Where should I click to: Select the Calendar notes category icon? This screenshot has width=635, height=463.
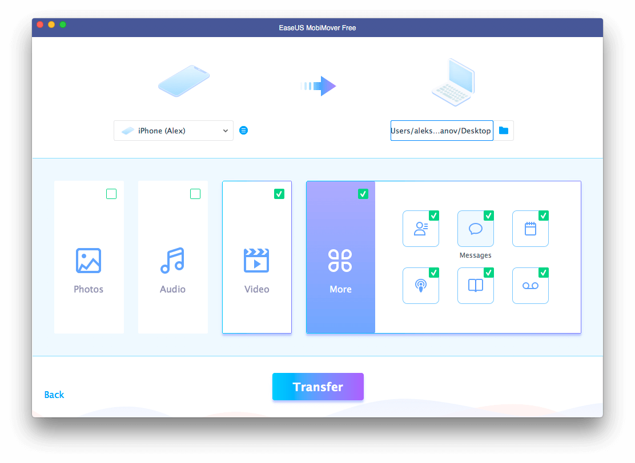click(530, 229)
